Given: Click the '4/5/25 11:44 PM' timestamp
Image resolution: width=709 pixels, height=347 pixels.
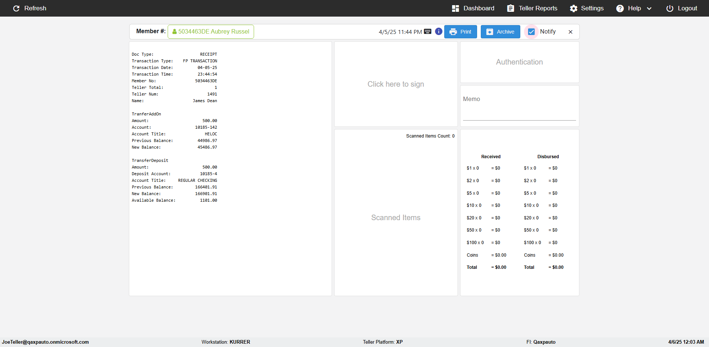Looking at the screenshot, I should [x=400, y=32].
